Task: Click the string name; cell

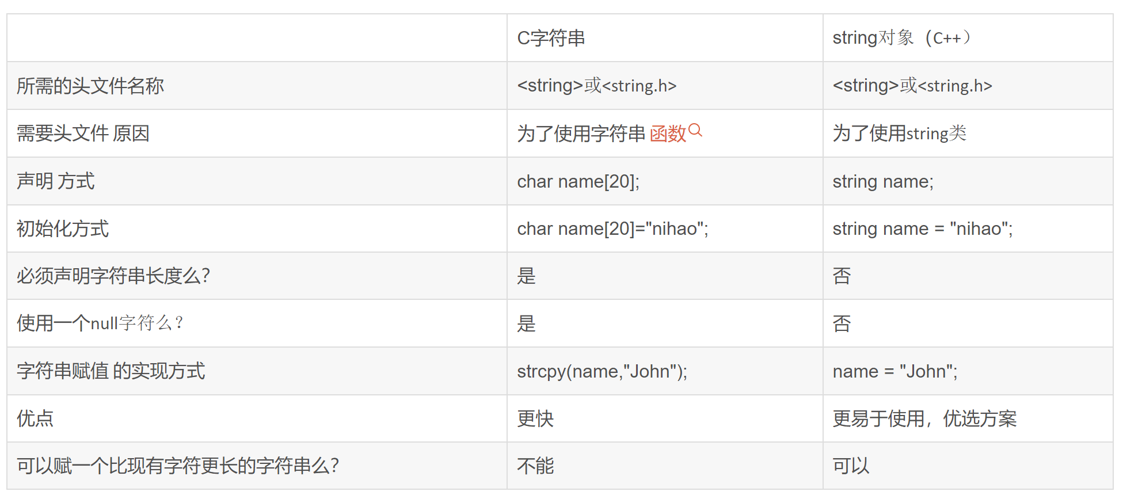Action: (x=882, y=181)
